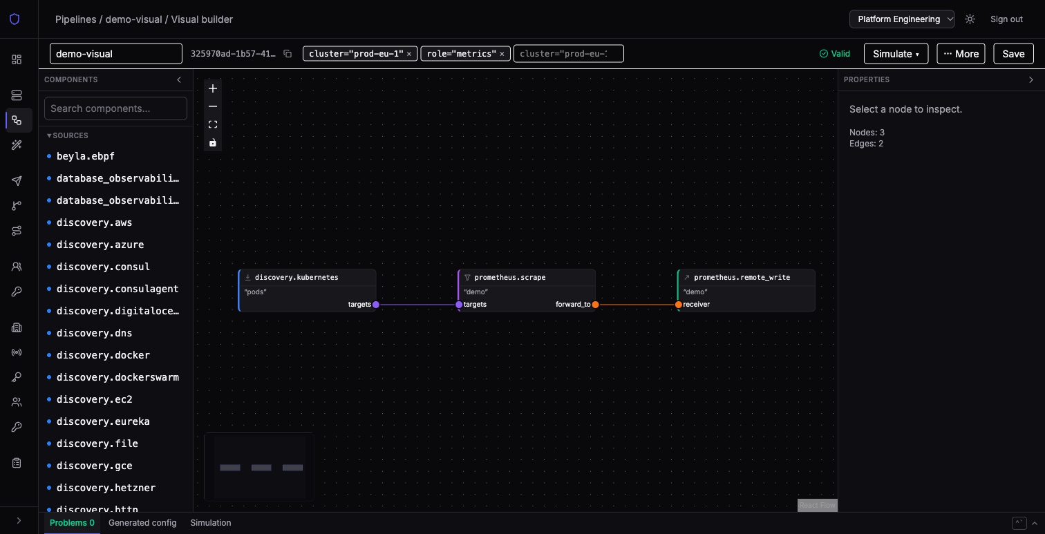This screenshot has height=534, width=1045.
Task: Remove the cluster="prod-eu-1" tag
Action: 408,54
